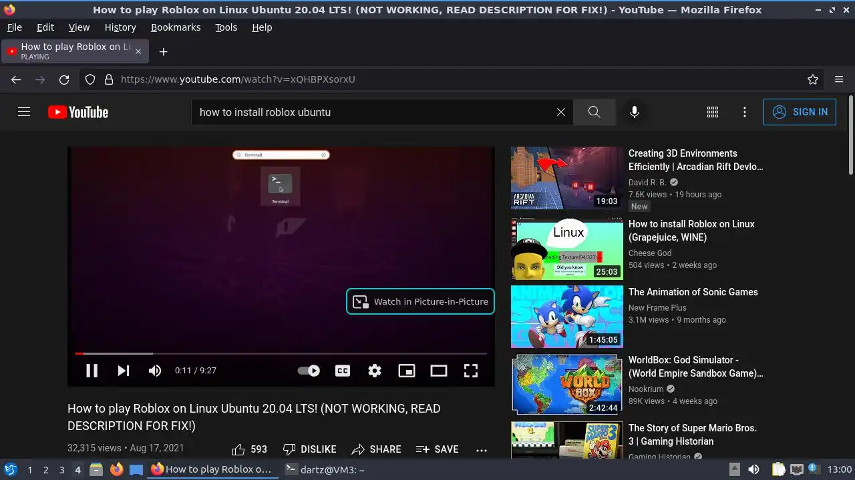Reload the current page
This screenshot has height=480, width=855.
pos(64,79)
